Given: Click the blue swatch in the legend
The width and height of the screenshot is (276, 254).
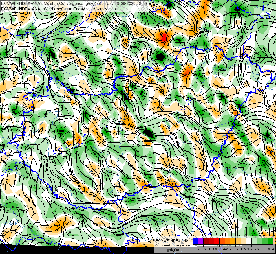Looking at the screenshot, I should point(195,241).
